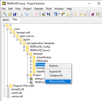
Task: Click the LabVIEW title bar icon
Action: tap(4, 3)
